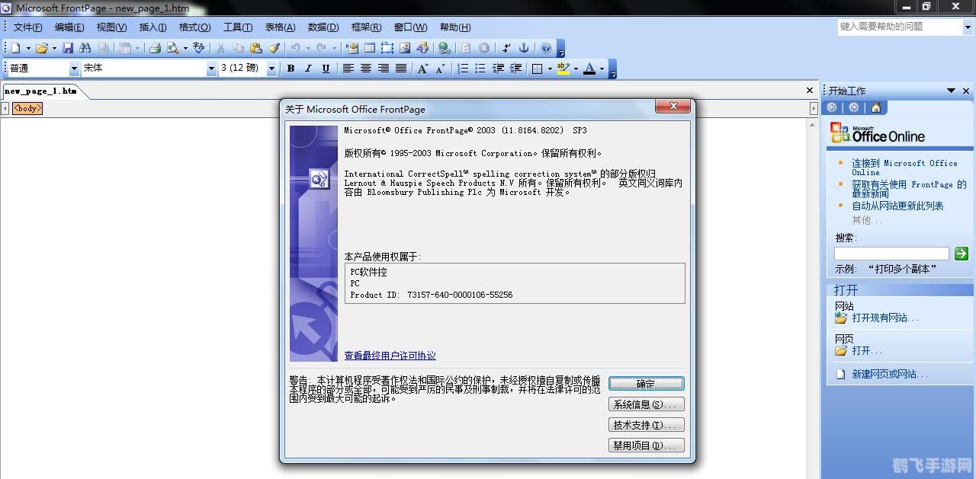
Task: Open the font color picker
Action: point(602,68)
